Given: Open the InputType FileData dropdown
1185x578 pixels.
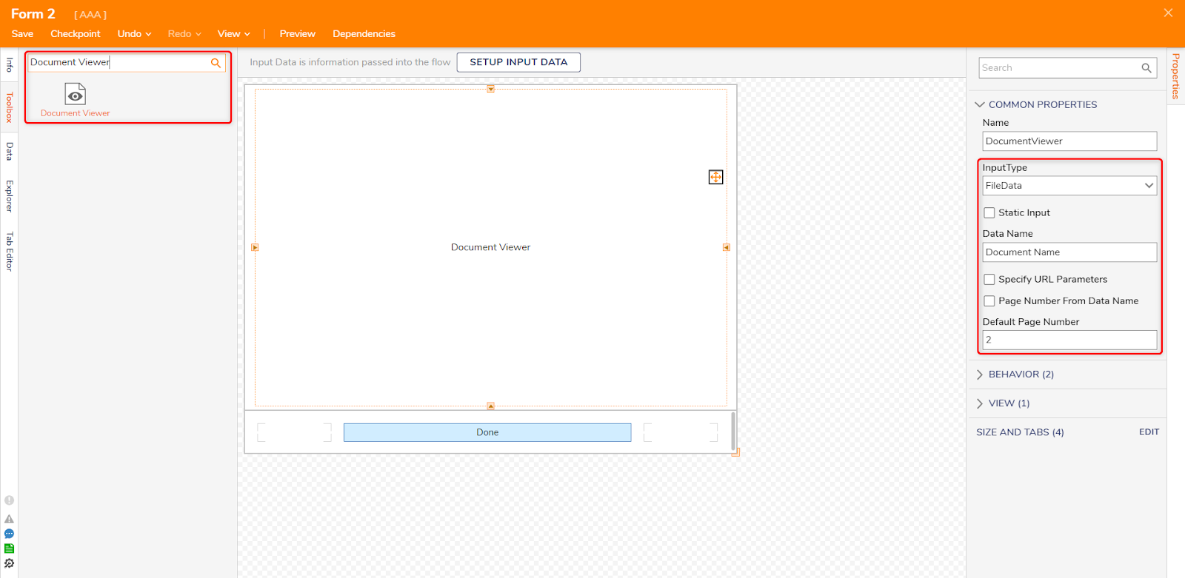Looking at the screenshot, I should click(1069, 186).
